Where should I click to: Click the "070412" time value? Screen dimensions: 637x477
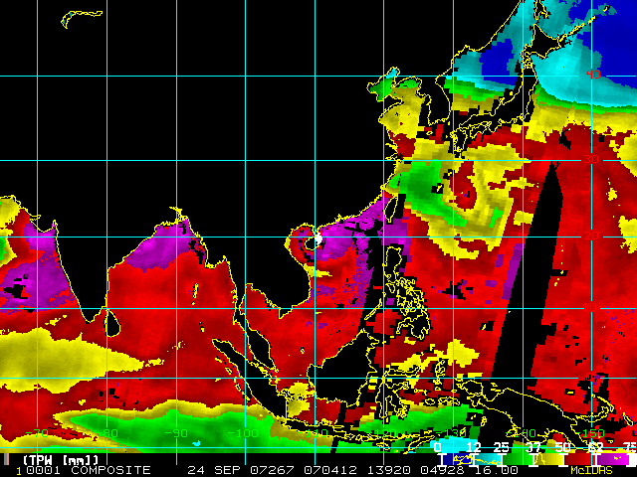pos(330,470)
